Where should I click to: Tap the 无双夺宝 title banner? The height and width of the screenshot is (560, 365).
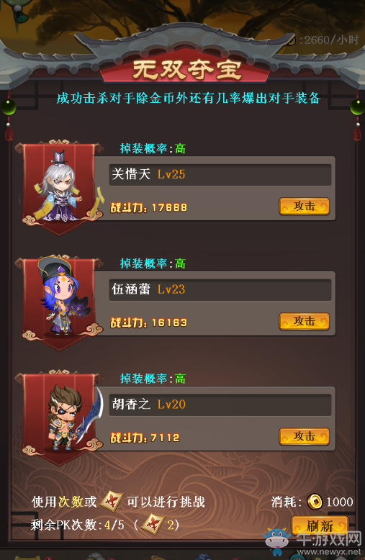click(187, 69)
